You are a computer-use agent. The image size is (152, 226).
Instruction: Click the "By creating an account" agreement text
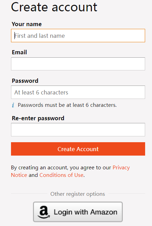point(61,168)
